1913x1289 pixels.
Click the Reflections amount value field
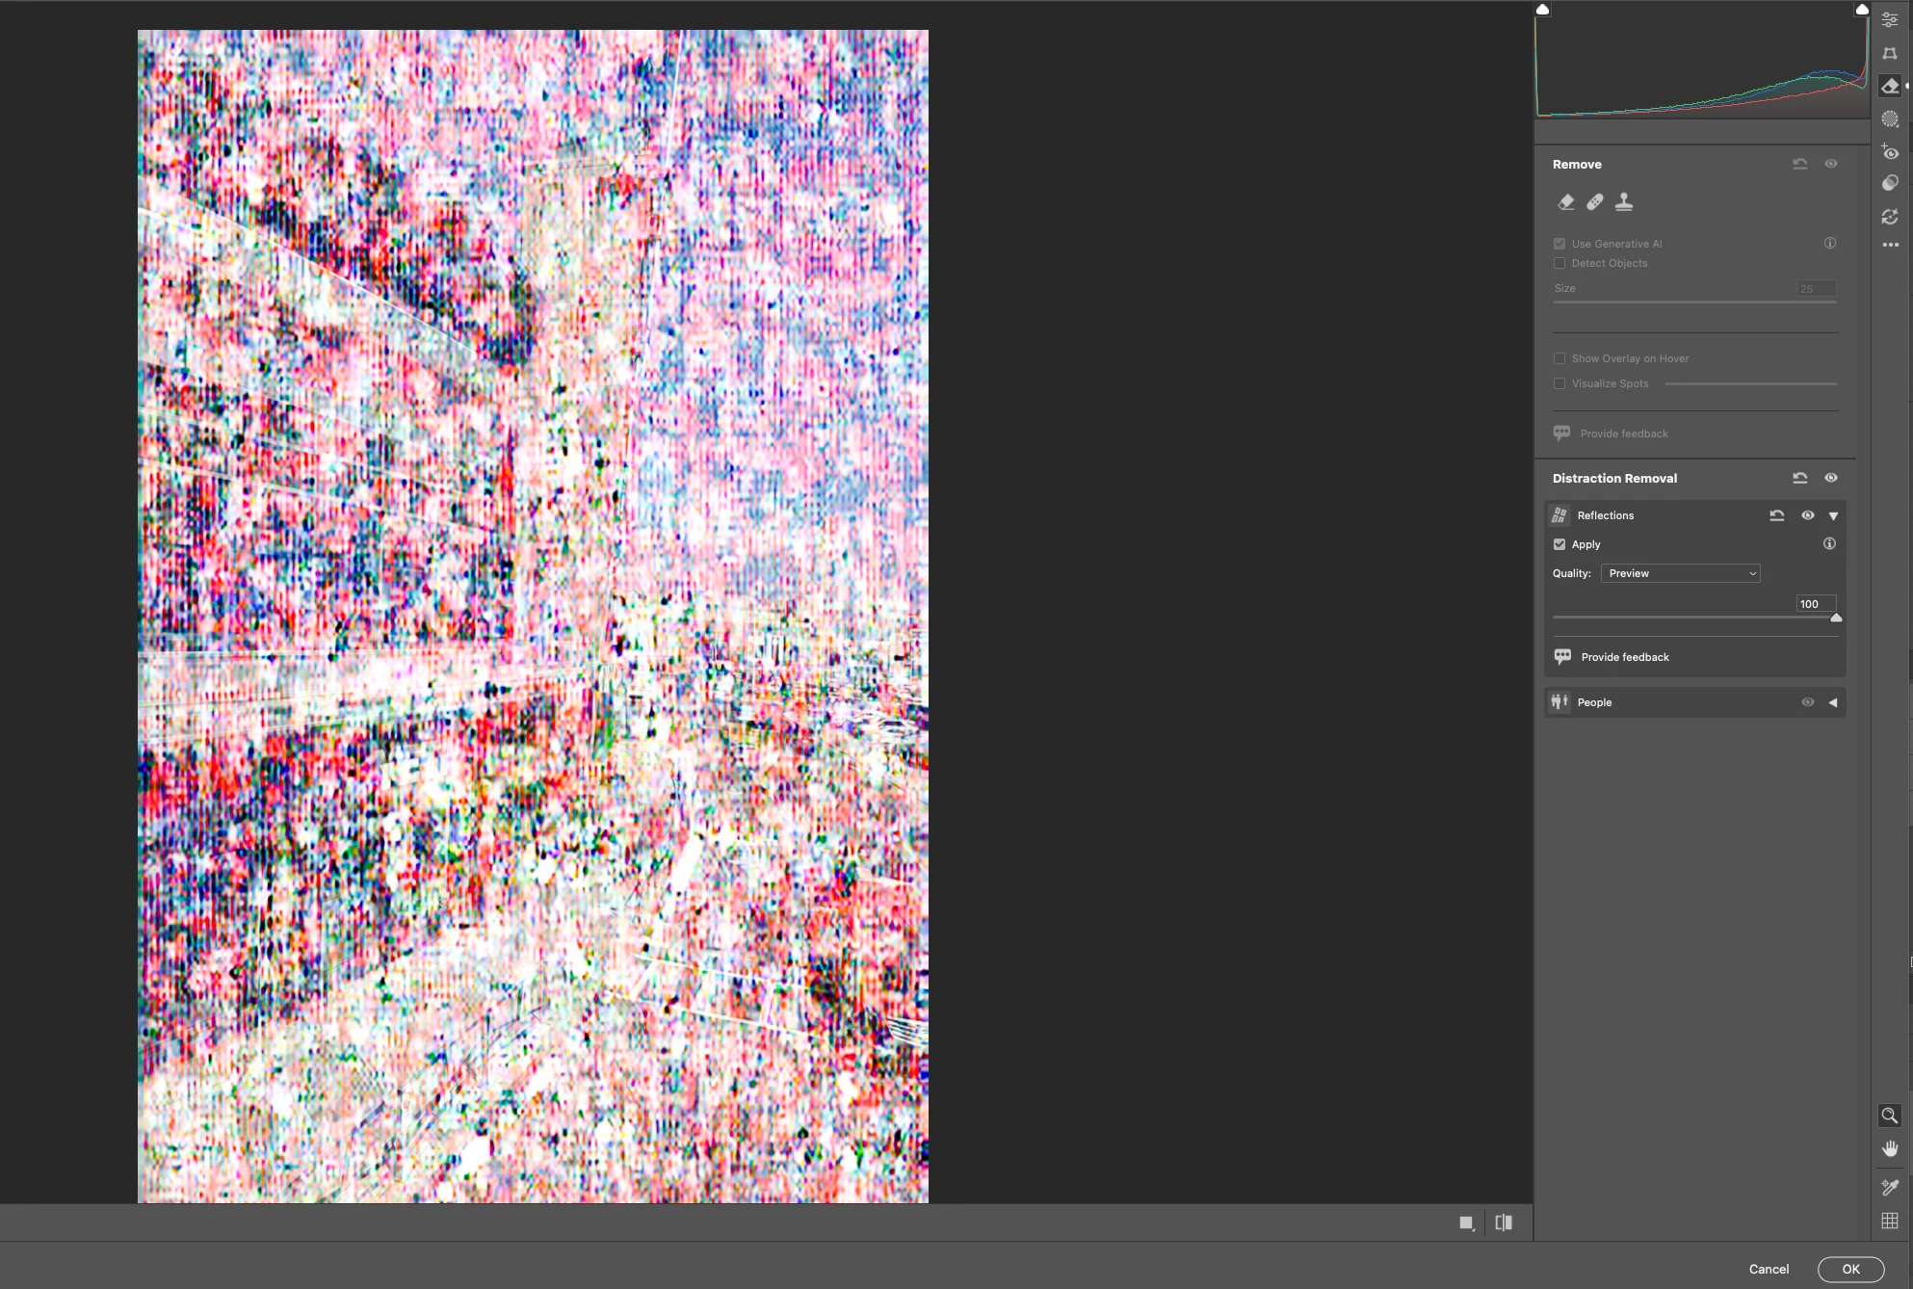[x=1815, y=604]
